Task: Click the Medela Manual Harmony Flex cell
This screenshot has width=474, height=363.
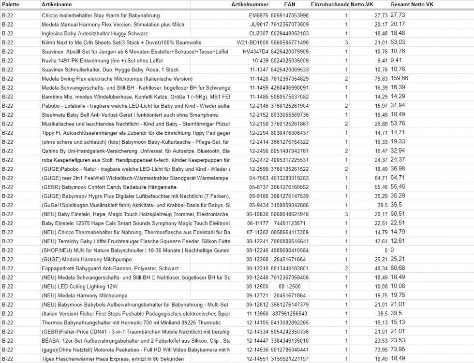Action: 113,25
